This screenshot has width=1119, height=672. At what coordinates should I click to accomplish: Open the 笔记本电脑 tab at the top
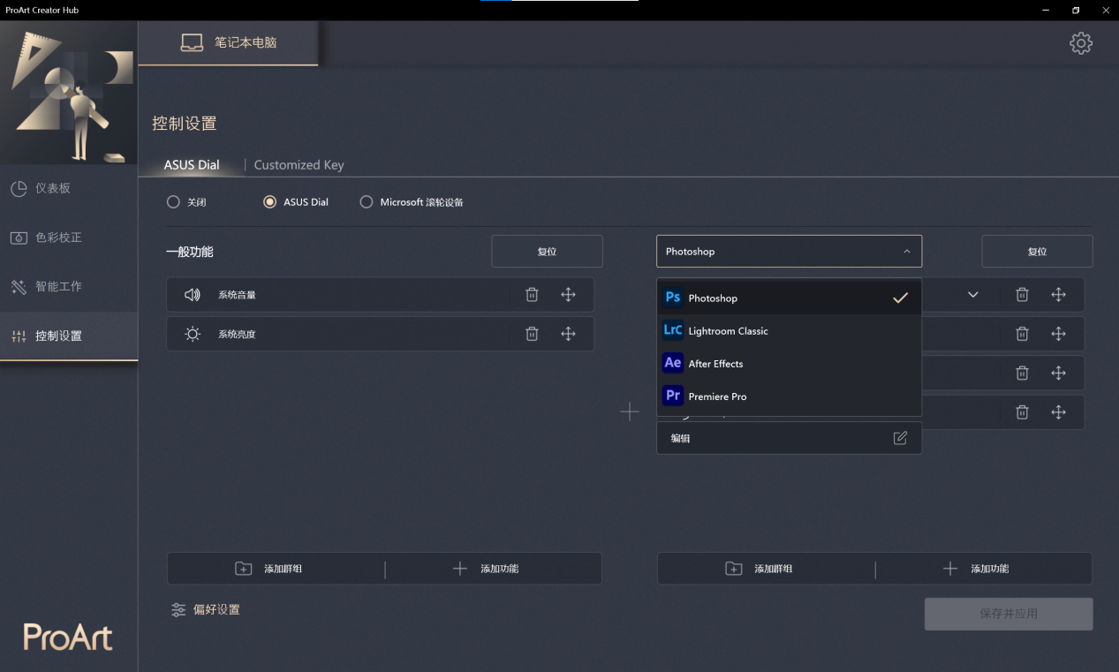click(229, 42)
